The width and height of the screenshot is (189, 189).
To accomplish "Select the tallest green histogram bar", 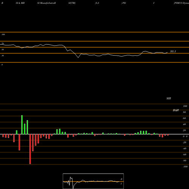I will coord(22,125).
